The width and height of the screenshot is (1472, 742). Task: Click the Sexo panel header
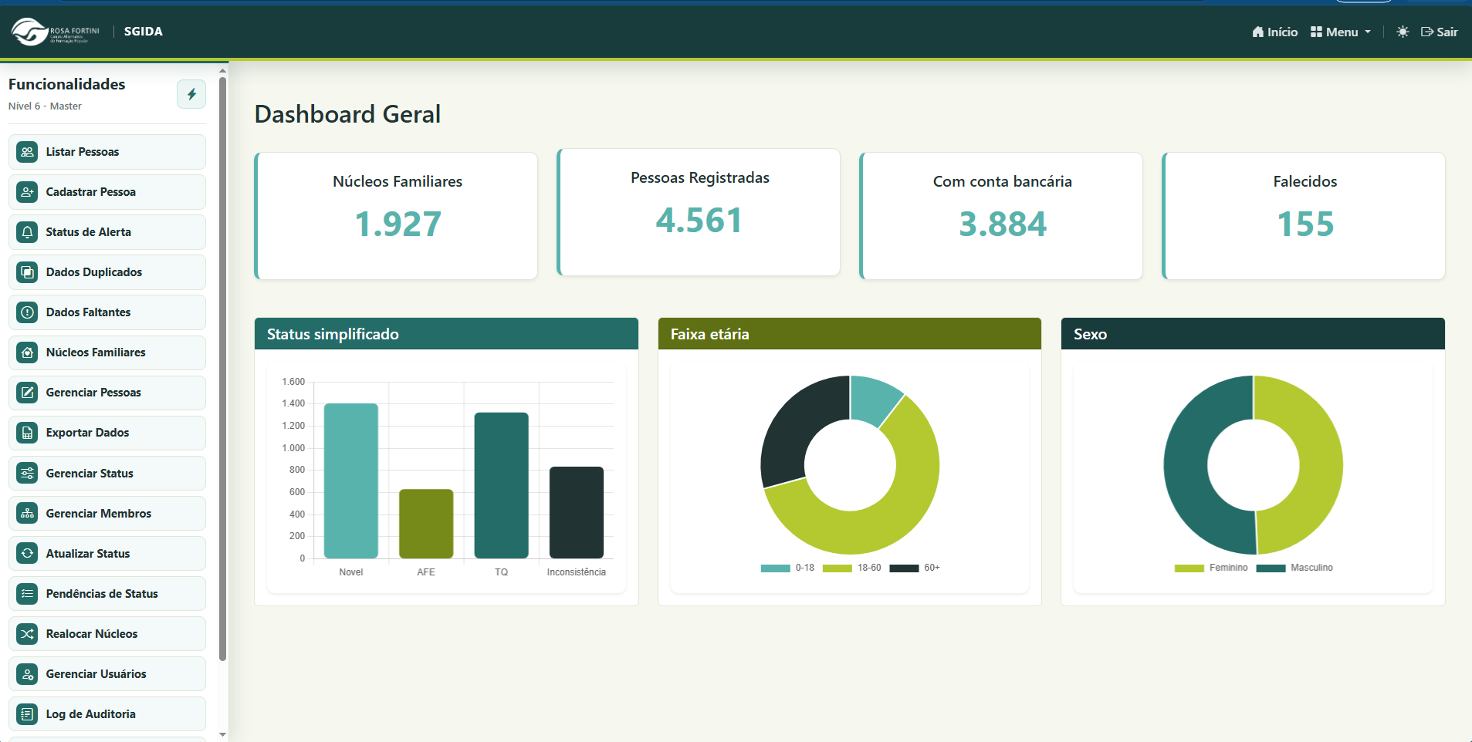(x=1253, y=334)
